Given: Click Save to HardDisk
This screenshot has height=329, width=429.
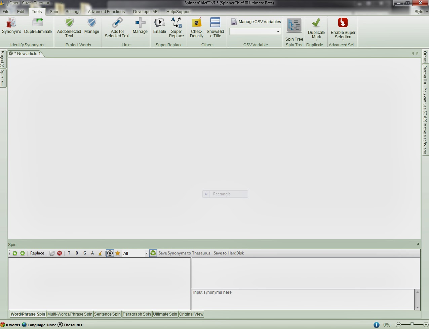Looking at the screenshot, I should tap(229, 253).
